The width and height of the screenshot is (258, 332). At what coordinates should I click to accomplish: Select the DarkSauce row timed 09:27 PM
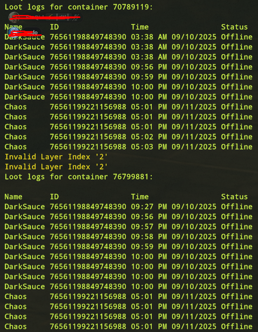click(128, 206)
